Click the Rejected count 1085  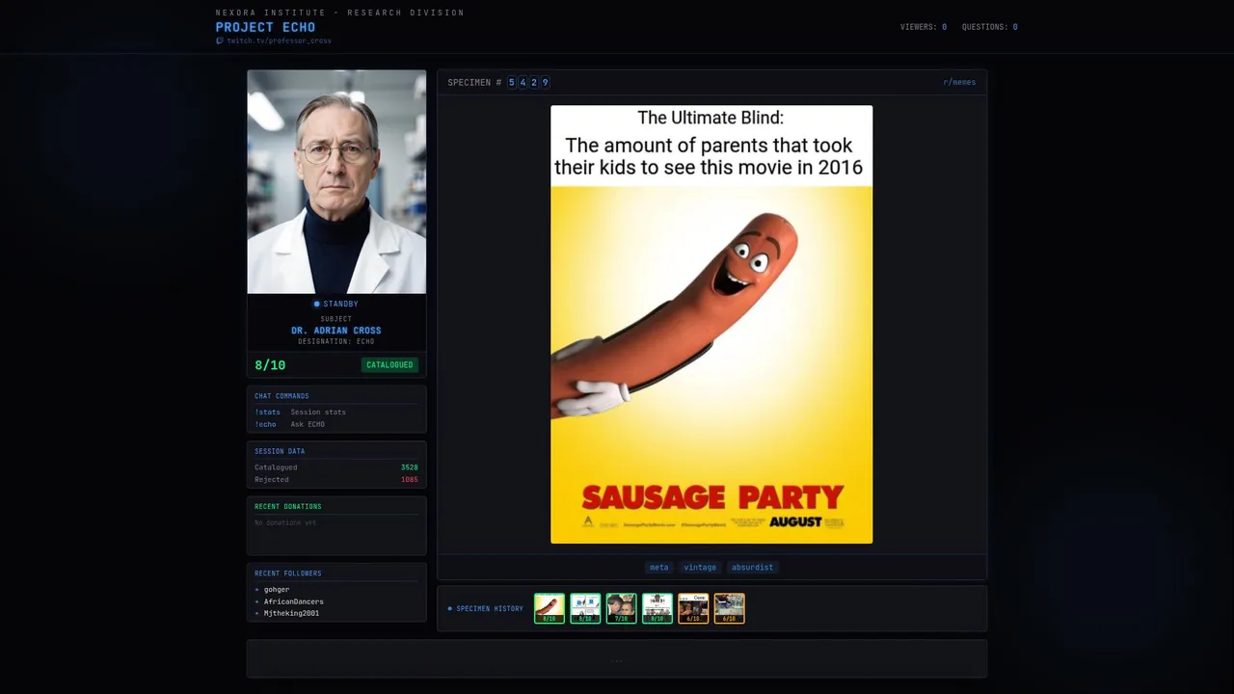pyautogui.click(x=410, y=479)
